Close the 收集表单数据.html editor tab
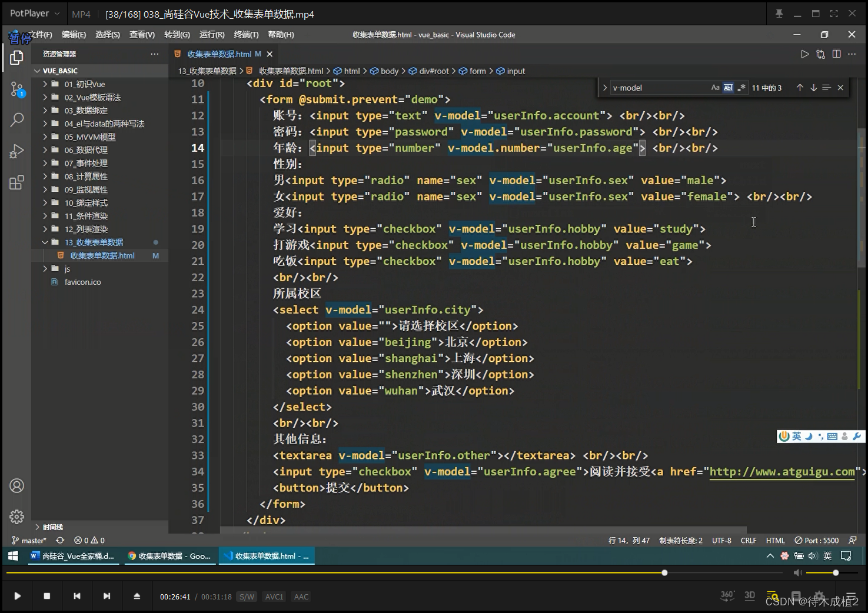 pos(270,54)
